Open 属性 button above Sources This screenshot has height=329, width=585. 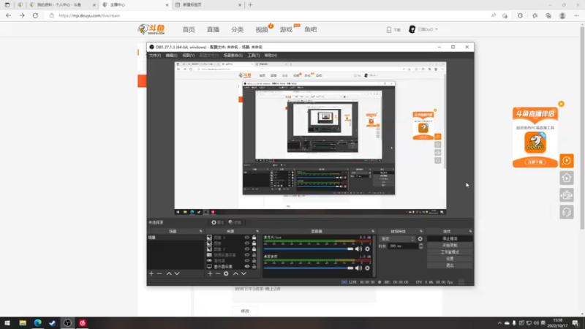pyautogui.click(x=217, y=222)
